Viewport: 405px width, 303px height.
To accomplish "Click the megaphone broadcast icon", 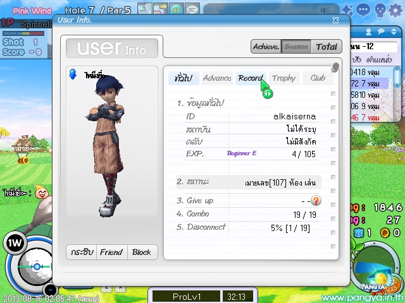I will [327, 10].
